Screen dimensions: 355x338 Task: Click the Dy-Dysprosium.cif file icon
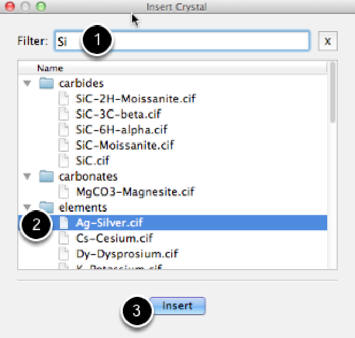[x=66, y=254]
